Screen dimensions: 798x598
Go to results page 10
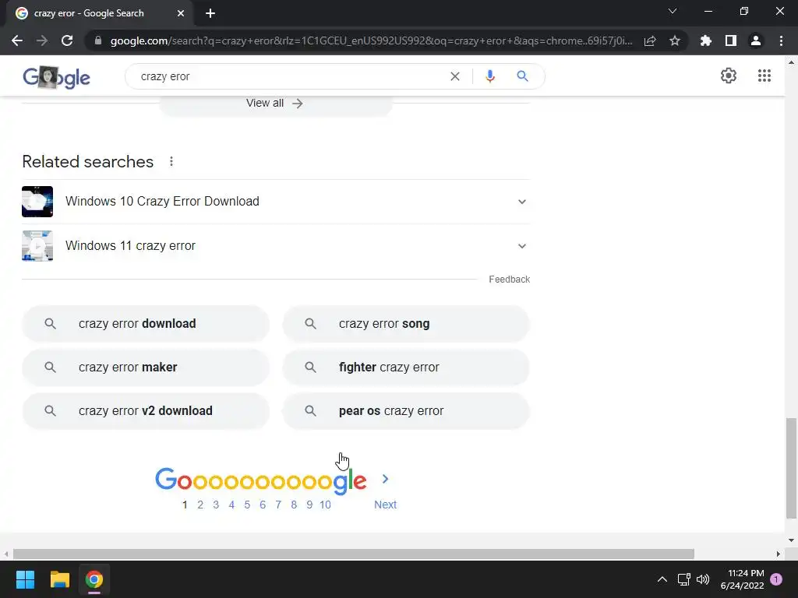tap(325, 505)
